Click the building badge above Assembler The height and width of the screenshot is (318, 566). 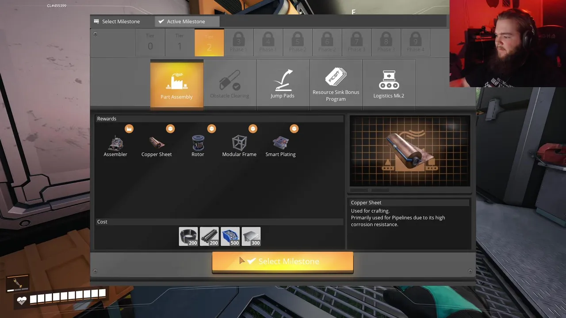pos(129,129)
